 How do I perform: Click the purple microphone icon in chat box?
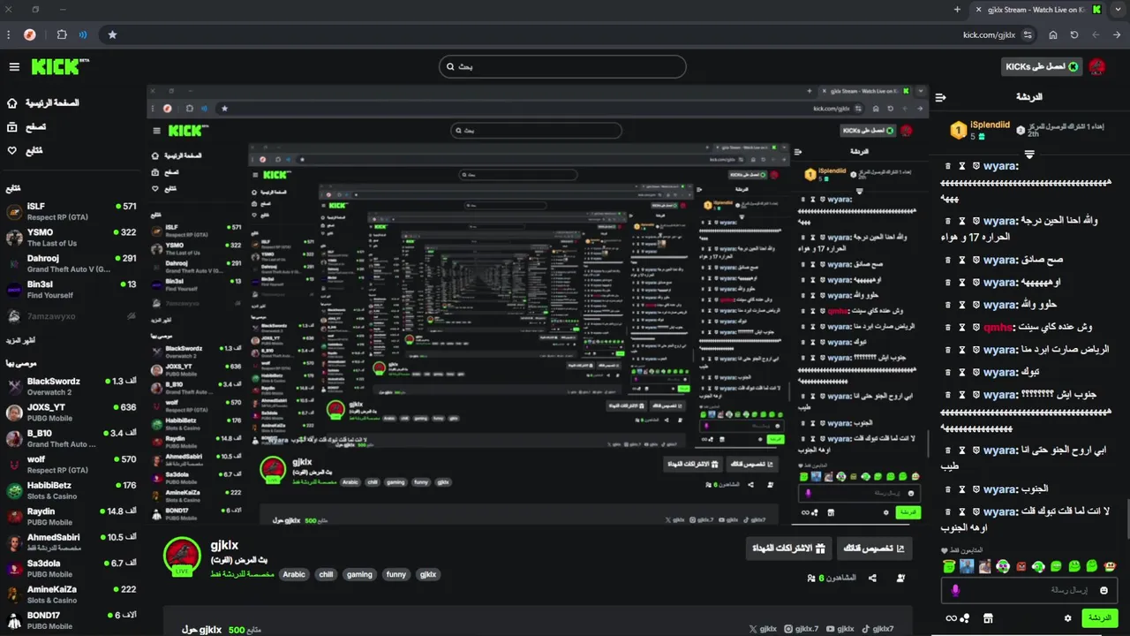(954, 590)
